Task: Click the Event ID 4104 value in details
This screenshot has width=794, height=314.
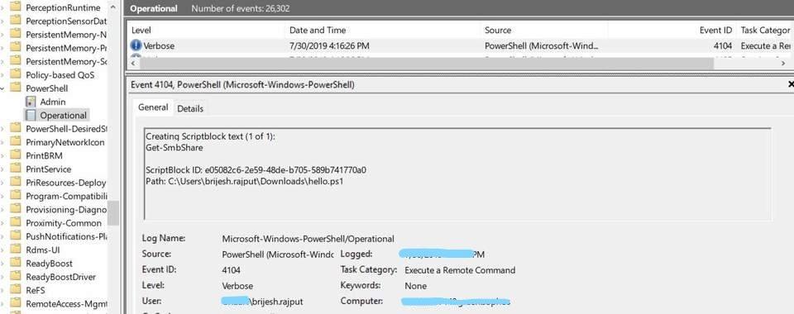Action: [x=231, y=270]
